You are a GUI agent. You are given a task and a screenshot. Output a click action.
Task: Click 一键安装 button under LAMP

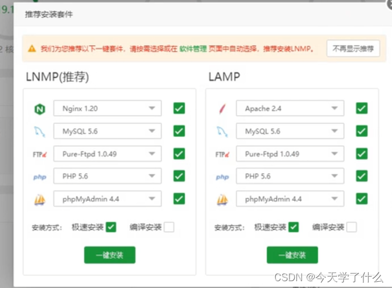(292, 255)
